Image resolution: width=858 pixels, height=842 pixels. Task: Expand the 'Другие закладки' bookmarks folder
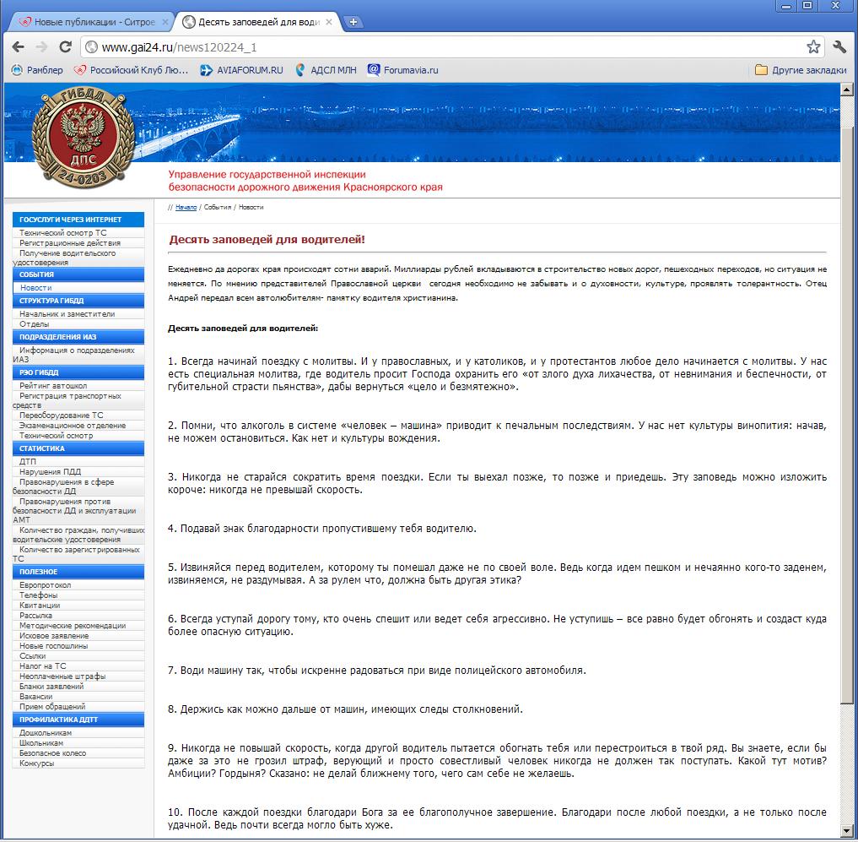point(801,70)
